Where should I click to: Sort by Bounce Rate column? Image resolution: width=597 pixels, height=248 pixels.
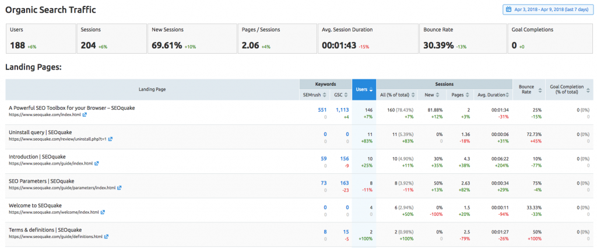click(x=529, y=89)
